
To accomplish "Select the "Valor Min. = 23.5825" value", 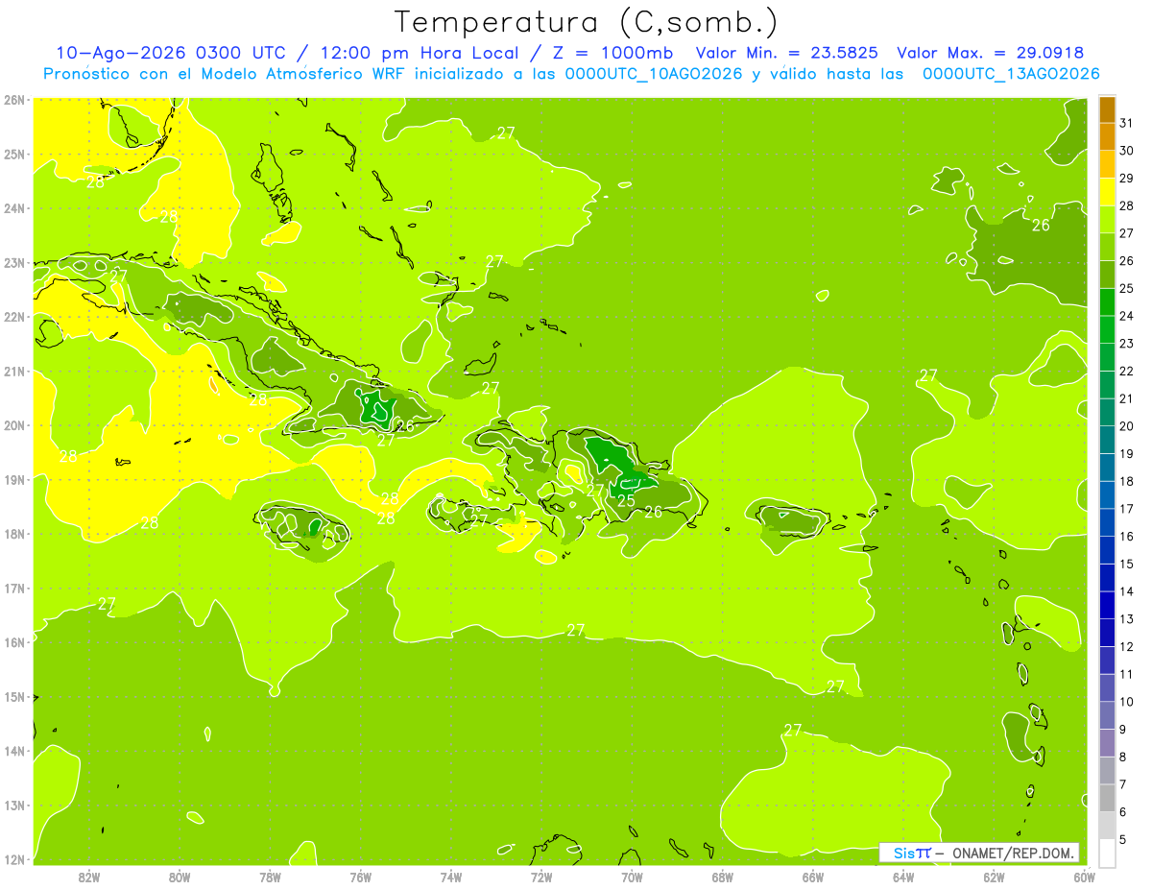I will pos(788,53).
